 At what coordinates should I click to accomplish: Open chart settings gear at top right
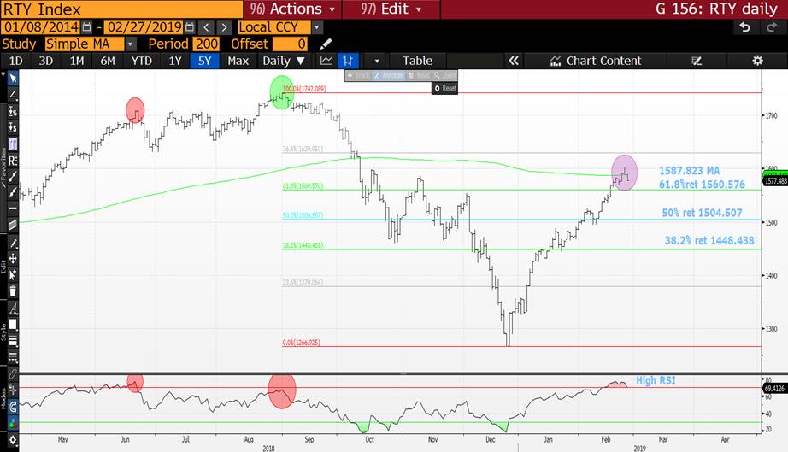point(757,61)
